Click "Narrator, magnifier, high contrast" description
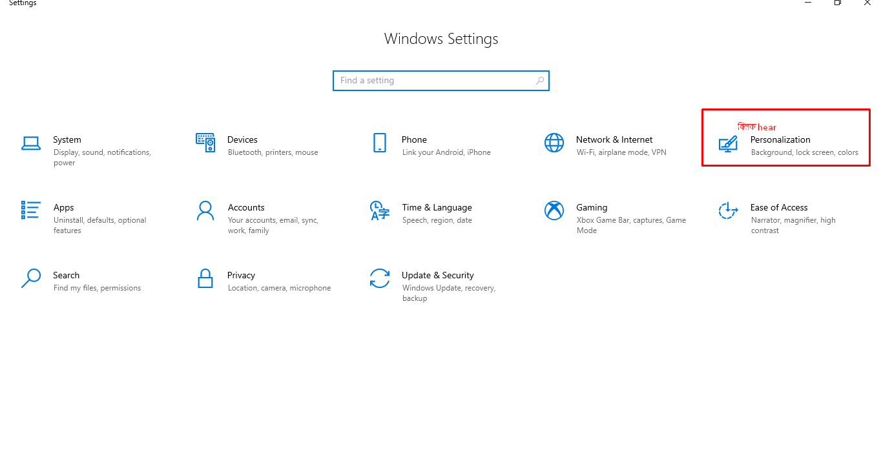This screenshot has width=881, height=461. (x=793, y=225)
